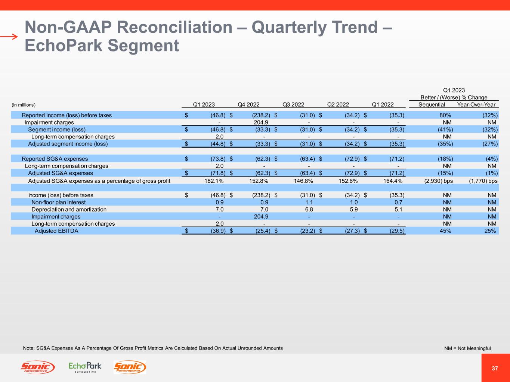Click the 152.6% value for Q2 2022

348,181
